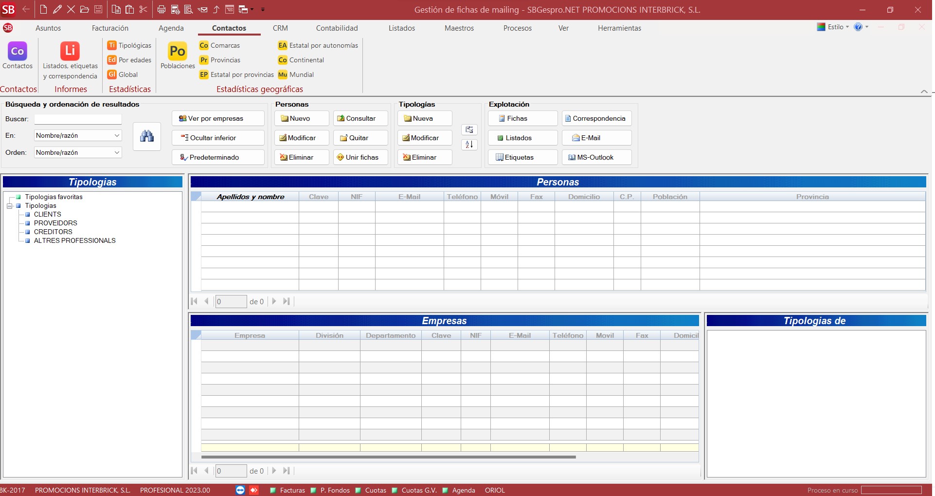Open the 'En' search field dropdown
This screenshot has height=496, width=935.
(x=117, y=135)
